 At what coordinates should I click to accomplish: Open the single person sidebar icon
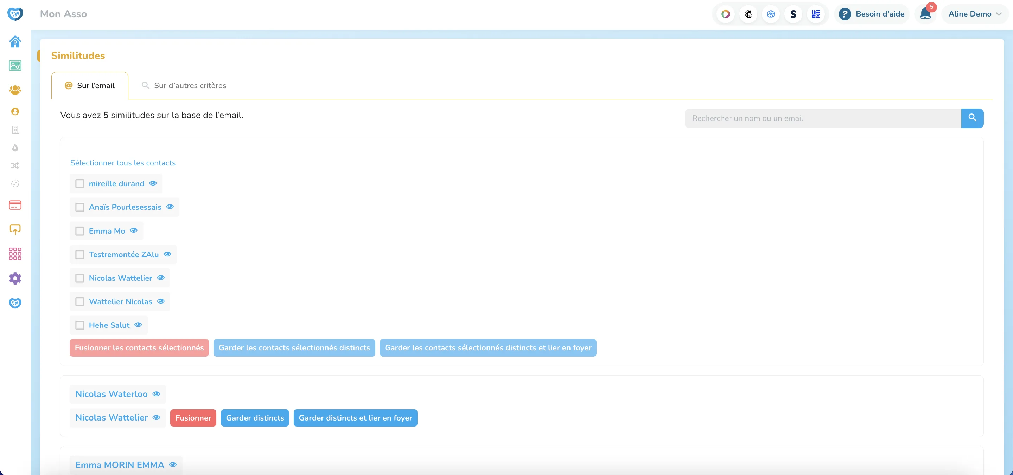15,112
